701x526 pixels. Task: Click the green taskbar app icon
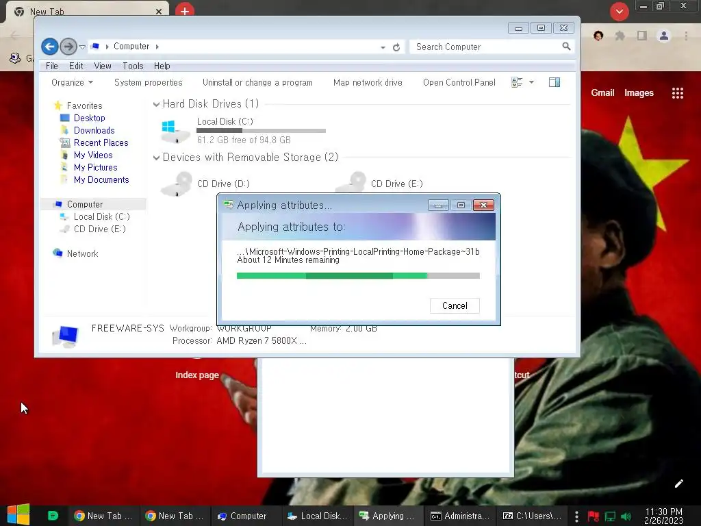[x=53, y=516]
